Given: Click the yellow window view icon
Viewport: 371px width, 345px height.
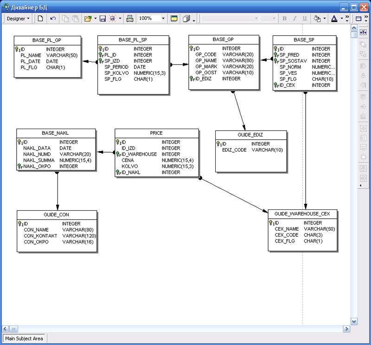Looking at the screenshot, I should tap(174, 19).
